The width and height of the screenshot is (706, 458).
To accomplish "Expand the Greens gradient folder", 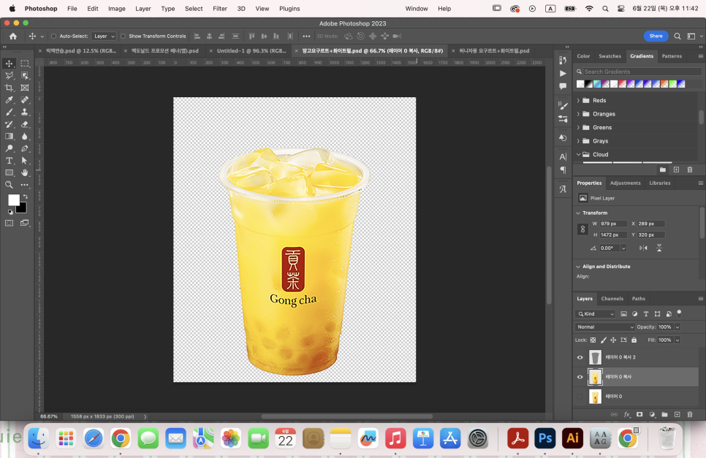I will 579,127.
